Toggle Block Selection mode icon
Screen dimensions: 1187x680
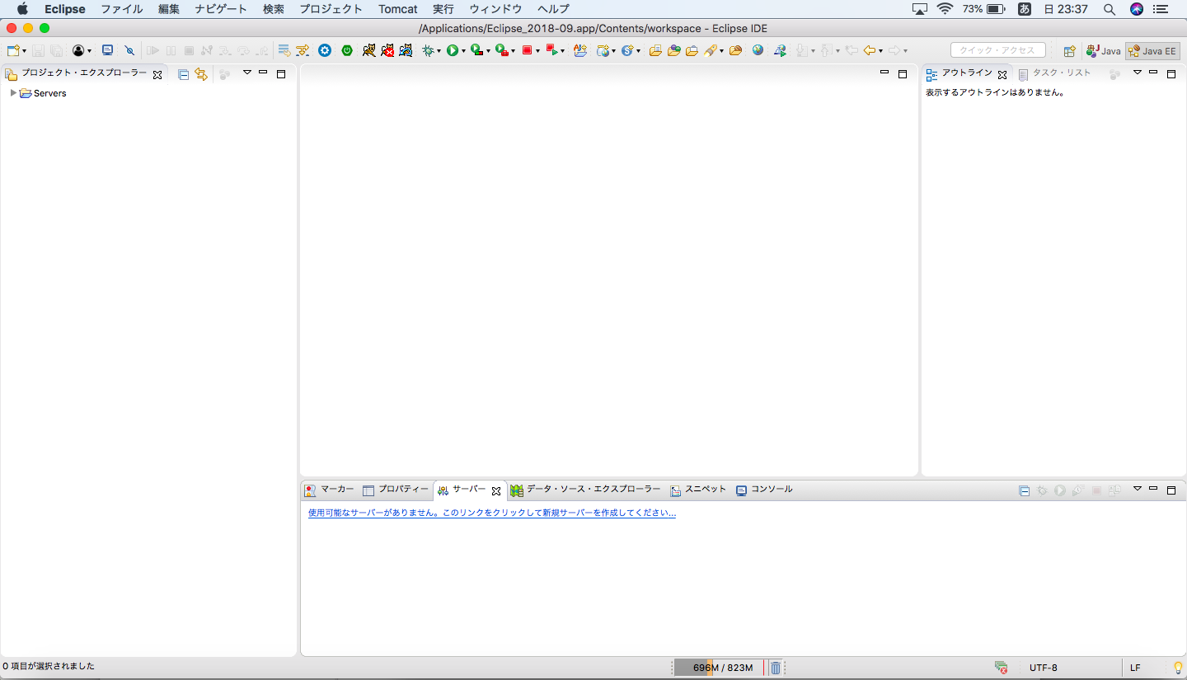coord(303,50)
